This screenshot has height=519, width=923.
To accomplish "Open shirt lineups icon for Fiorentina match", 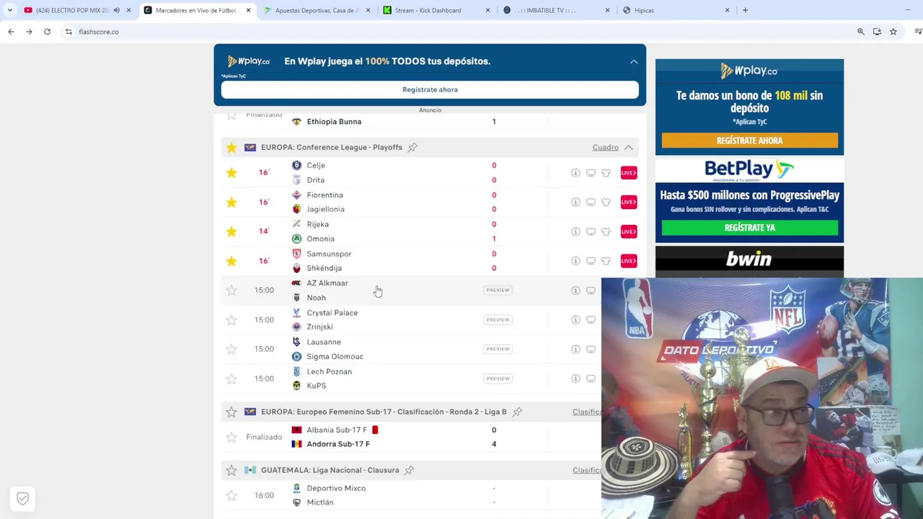I will tap(606, 203).
